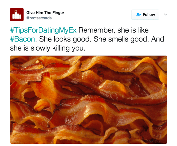View the attached bacon photo

tap(89, 100)
